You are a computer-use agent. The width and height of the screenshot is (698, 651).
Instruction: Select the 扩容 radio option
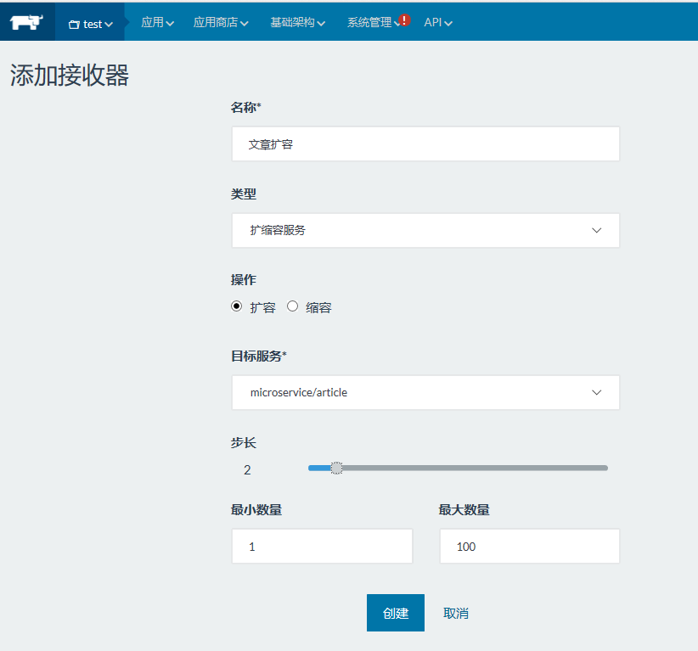(237, 306)
